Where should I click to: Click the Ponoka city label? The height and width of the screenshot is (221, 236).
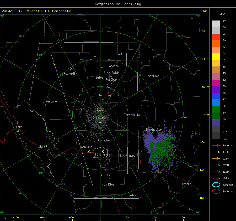click(x=120, y=54)
